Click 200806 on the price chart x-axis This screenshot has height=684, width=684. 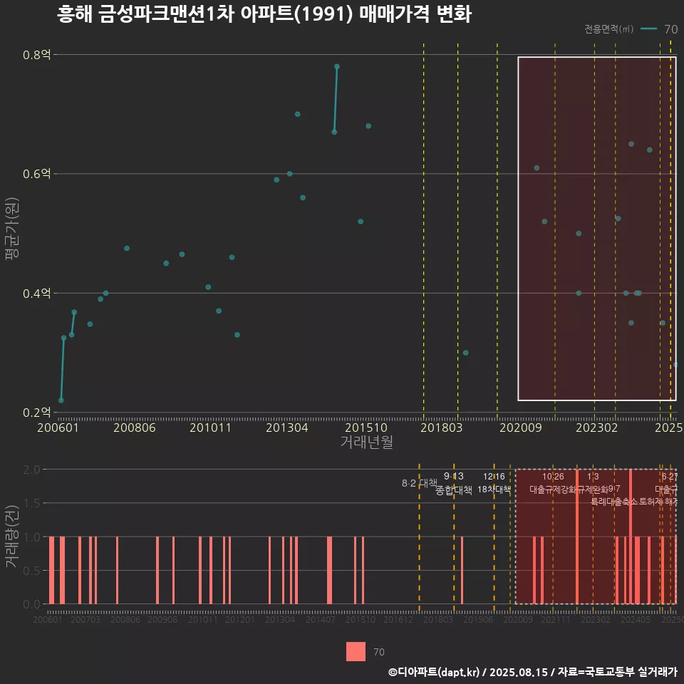click(135, 427)
